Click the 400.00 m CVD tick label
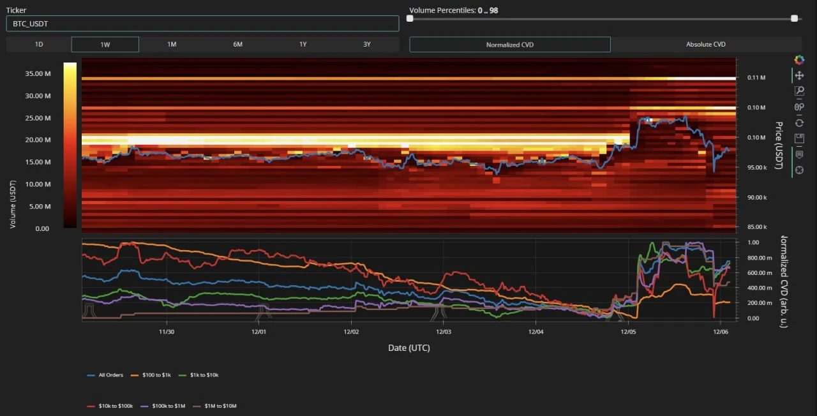The image size is (817, 416). [760, 288]
